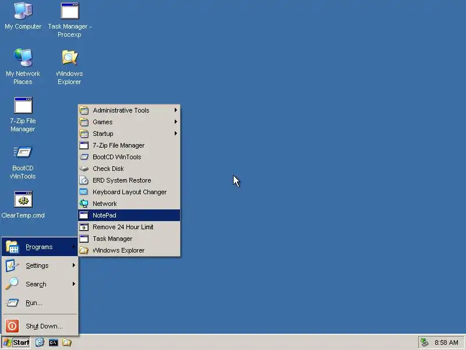Expand Administrative Tools submenu arrow
This screenshot has width=466, height=350.
pyautogui.click(x=176, y=110)
